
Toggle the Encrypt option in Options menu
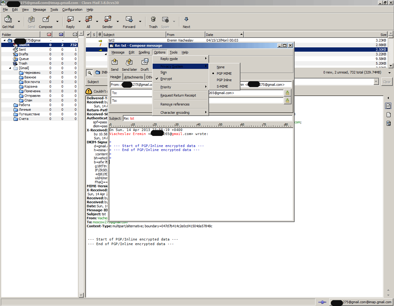(x=166, y=79)
